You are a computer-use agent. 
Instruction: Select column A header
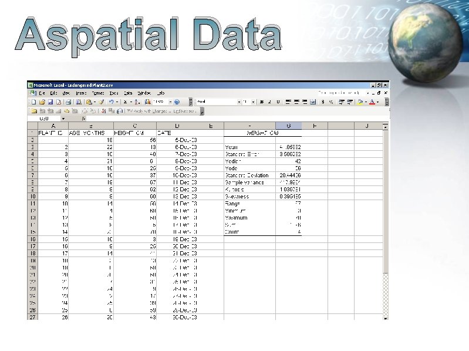(x=53, y=126)
